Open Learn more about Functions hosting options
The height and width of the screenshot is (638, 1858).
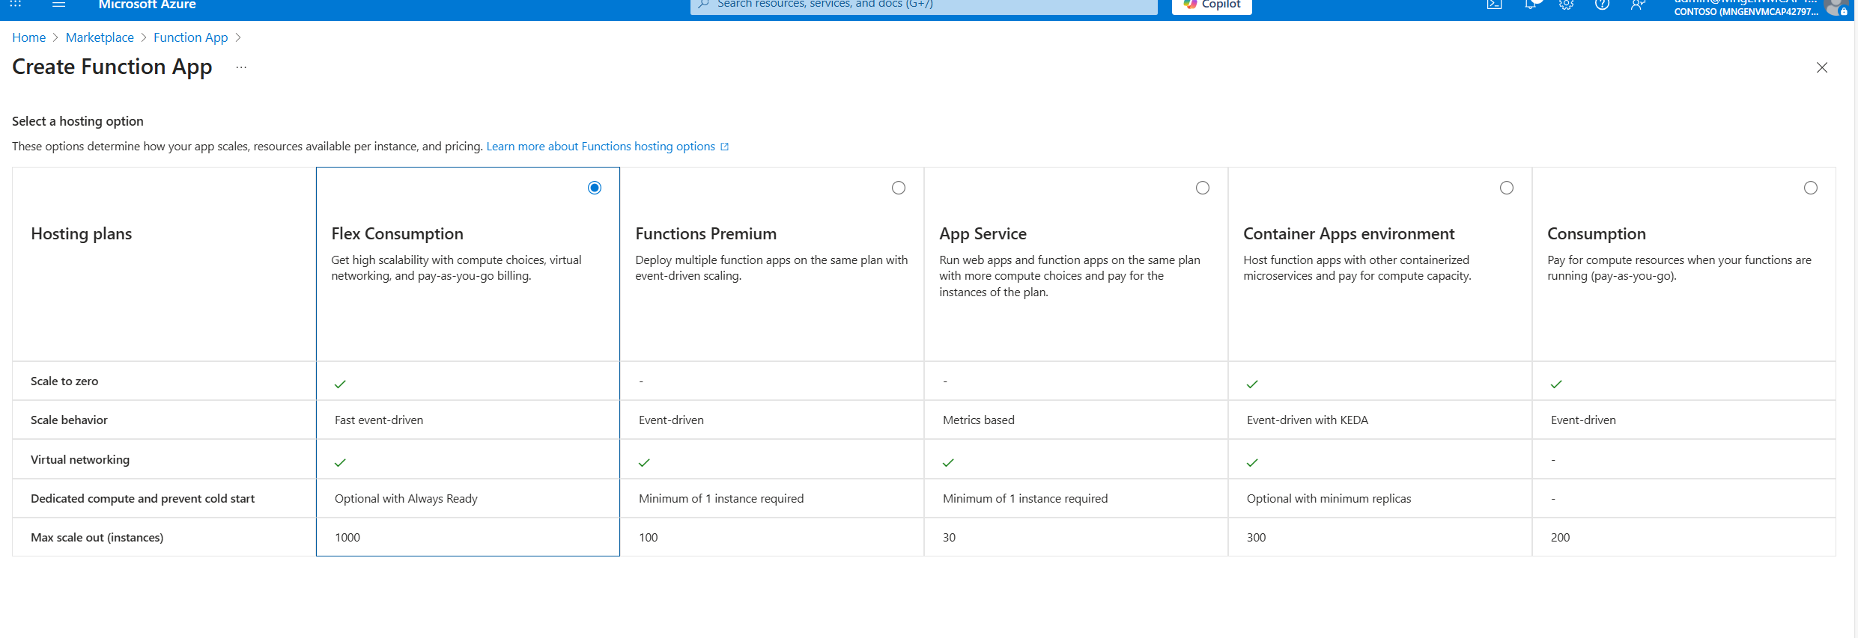click(x=601, y=147)
